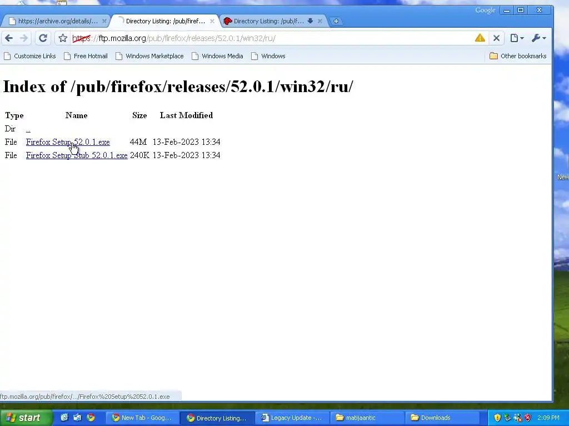Switch to New Tab - Google taskbar button

click(142, 418)
